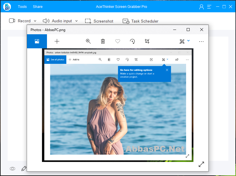The image size is (236, 176).
Task: Open the user account icon
Action: click(201, 7)
